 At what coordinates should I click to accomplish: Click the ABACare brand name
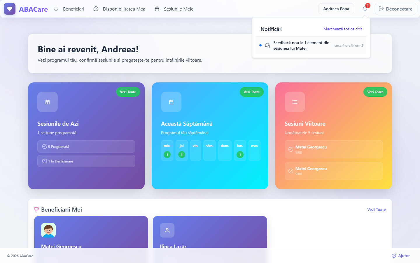click(33, 9)
